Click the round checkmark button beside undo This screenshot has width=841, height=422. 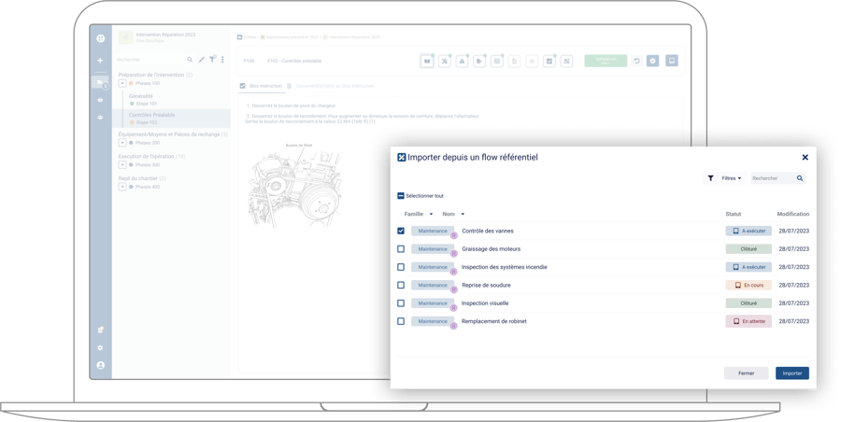(653, 61)
